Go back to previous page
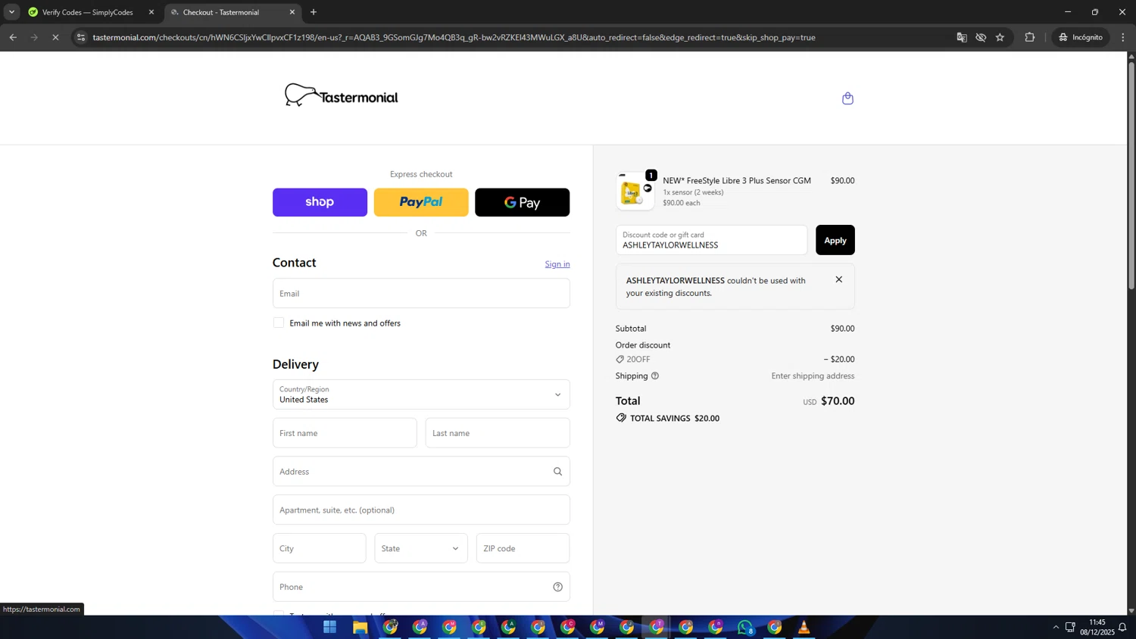 [13, 37]
